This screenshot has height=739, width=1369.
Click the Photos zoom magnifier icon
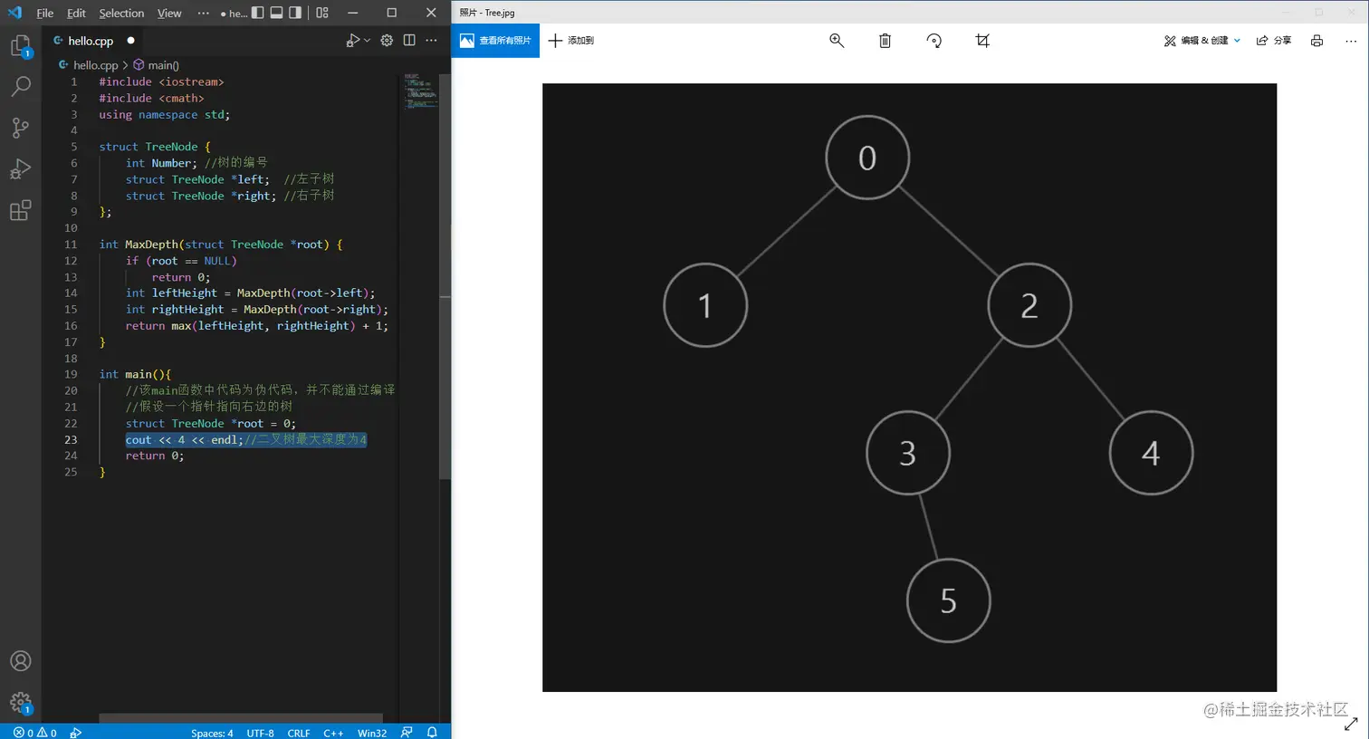tap(837, 41)
